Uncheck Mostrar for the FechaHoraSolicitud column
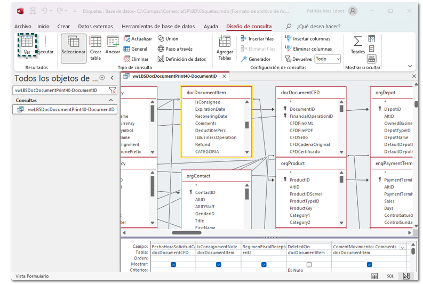The image size is (423, 285). tap(173, 264)
